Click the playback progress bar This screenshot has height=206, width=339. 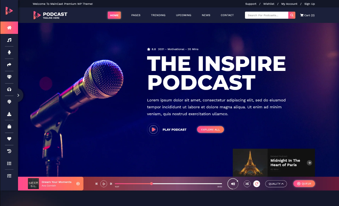(168, 184)
